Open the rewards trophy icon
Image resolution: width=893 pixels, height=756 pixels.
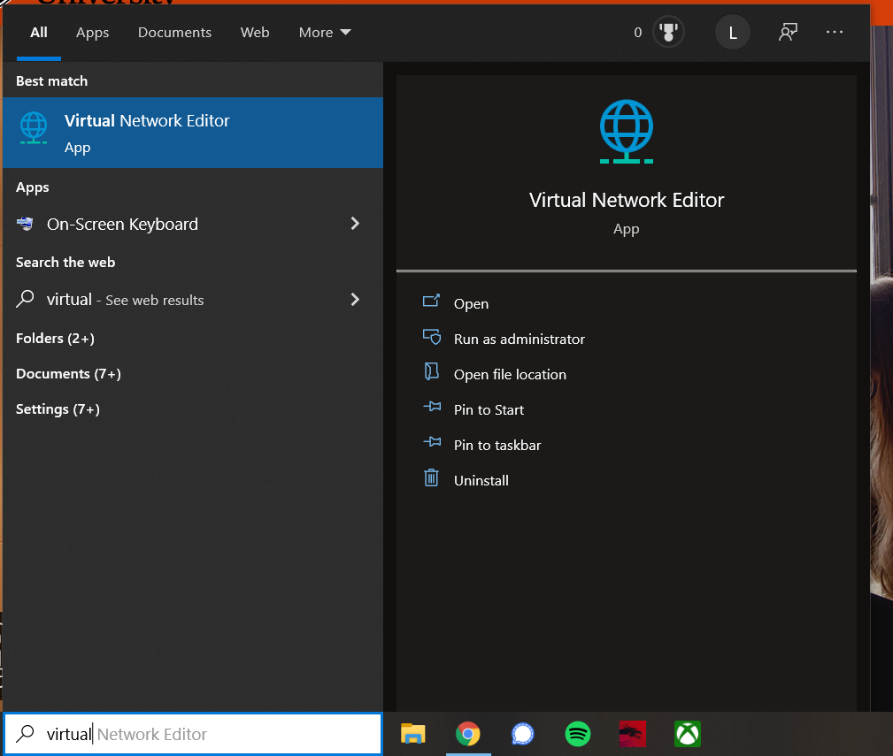pyautogui.click(x=668, y=32)
